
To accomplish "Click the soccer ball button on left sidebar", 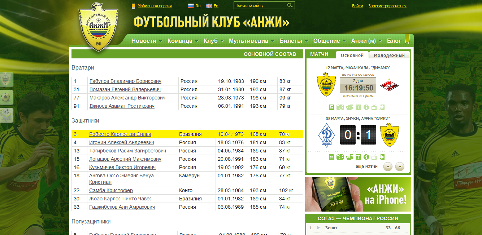I will [6, 97].
